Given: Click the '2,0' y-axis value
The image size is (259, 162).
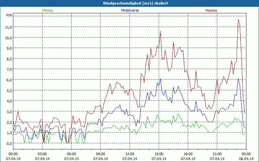Looking at the screenshot, I should coord(9,122).
